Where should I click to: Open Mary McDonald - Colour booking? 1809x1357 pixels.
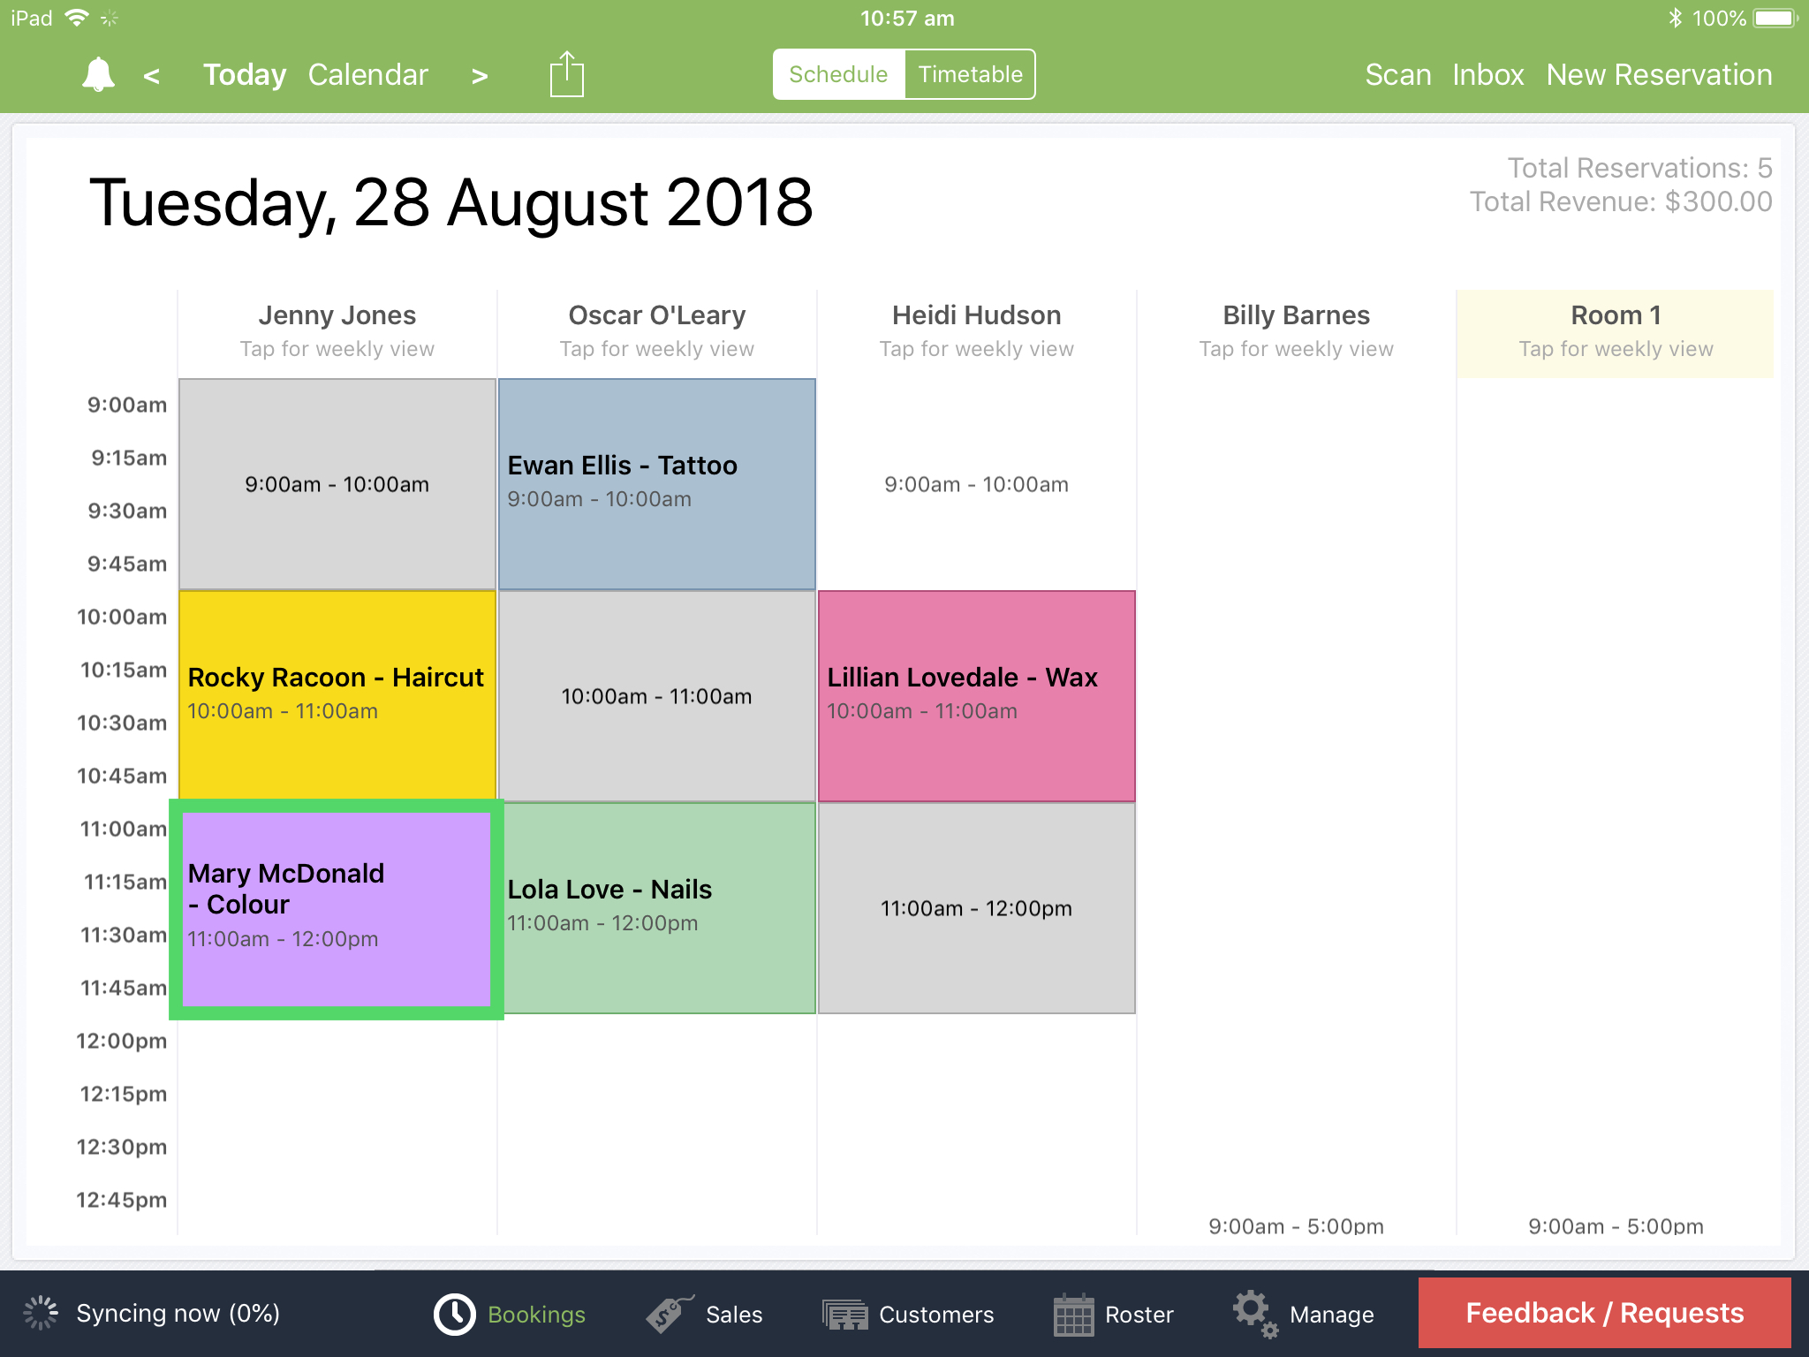(x=337, y=909)
